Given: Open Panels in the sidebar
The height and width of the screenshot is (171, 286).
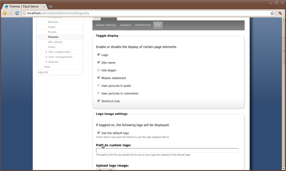Looking at the screenshot, I should (52, 32).
